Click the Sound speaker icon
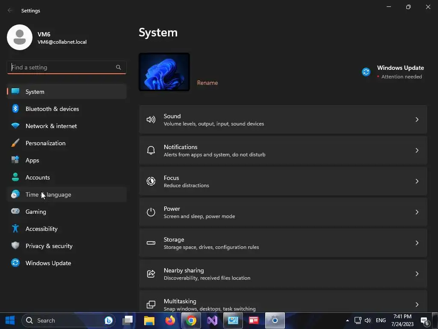The height and width of the screenshot is (329, 438). point(151,120)
